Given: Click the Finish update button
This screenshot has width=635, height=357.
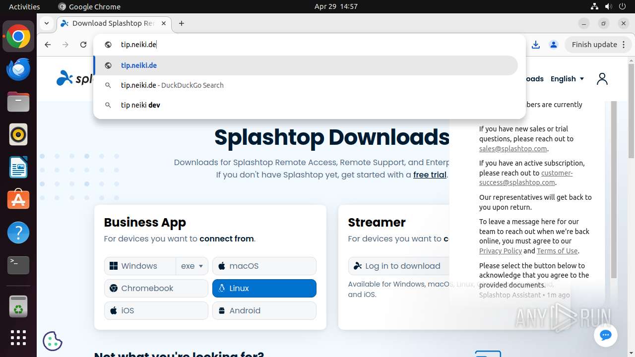Looking at the screenshot, I should click(598, 45).
